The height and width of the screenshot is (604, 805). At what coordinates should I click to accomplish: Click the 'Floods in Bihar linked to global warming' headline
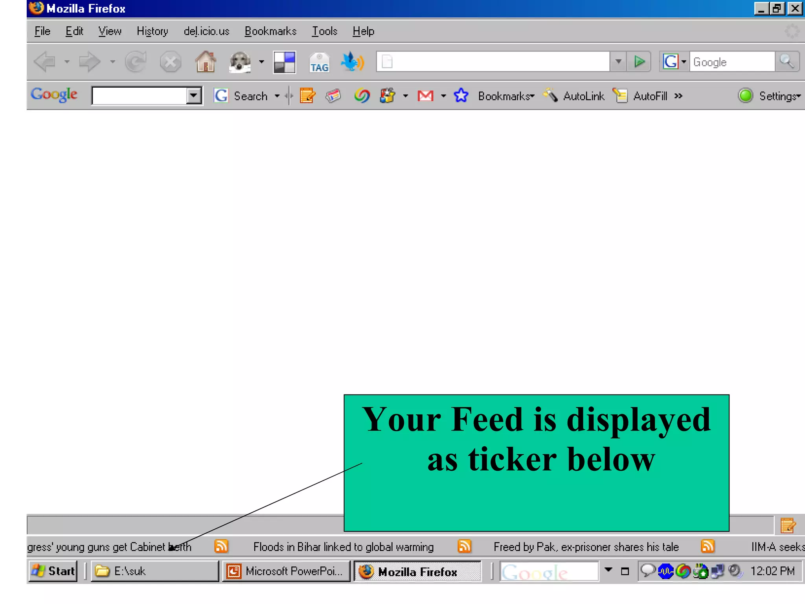point(344,547)
